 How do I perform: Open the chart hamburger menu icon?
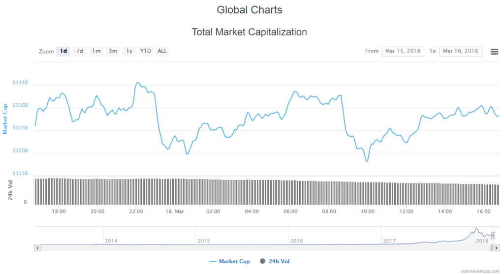click(x=494, y=51)
